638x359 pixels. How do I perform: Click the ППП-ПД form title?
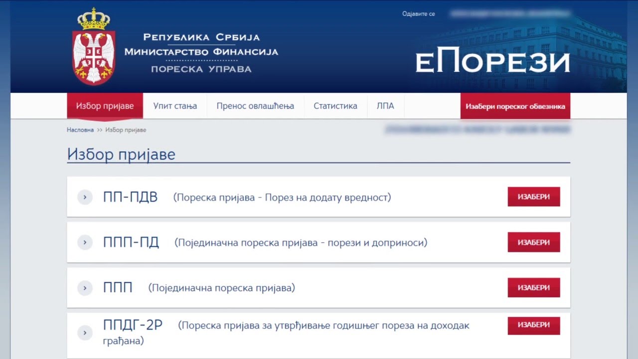131,242
